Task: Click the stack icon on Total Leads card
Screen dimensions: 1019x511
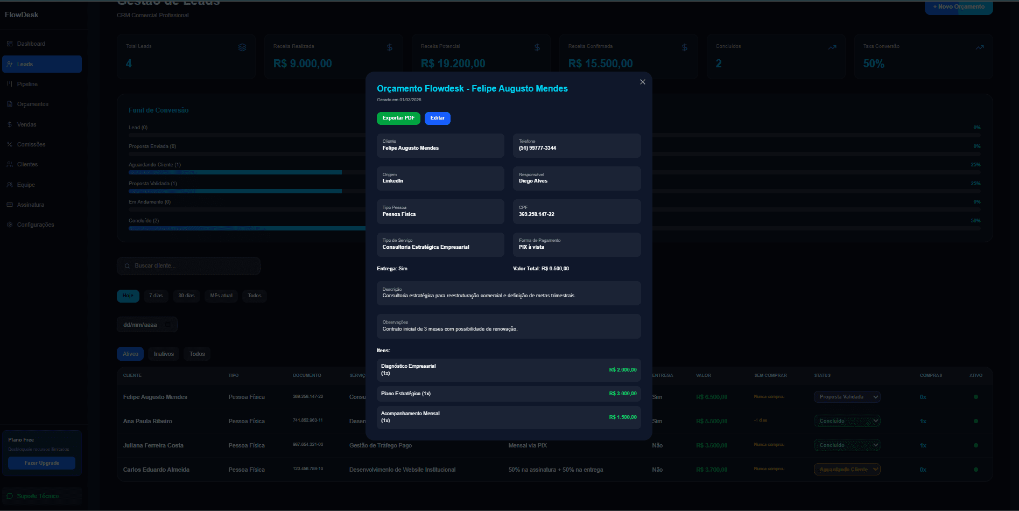Action: click(242, 47)
